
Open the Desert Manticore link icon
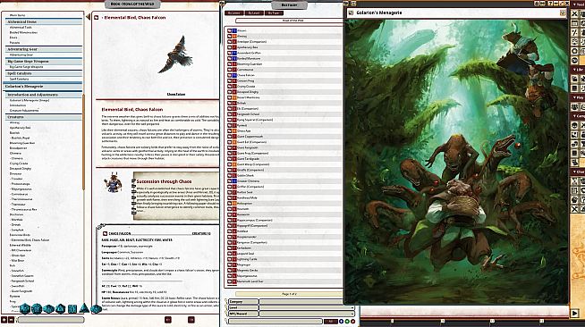click(230, 97)
